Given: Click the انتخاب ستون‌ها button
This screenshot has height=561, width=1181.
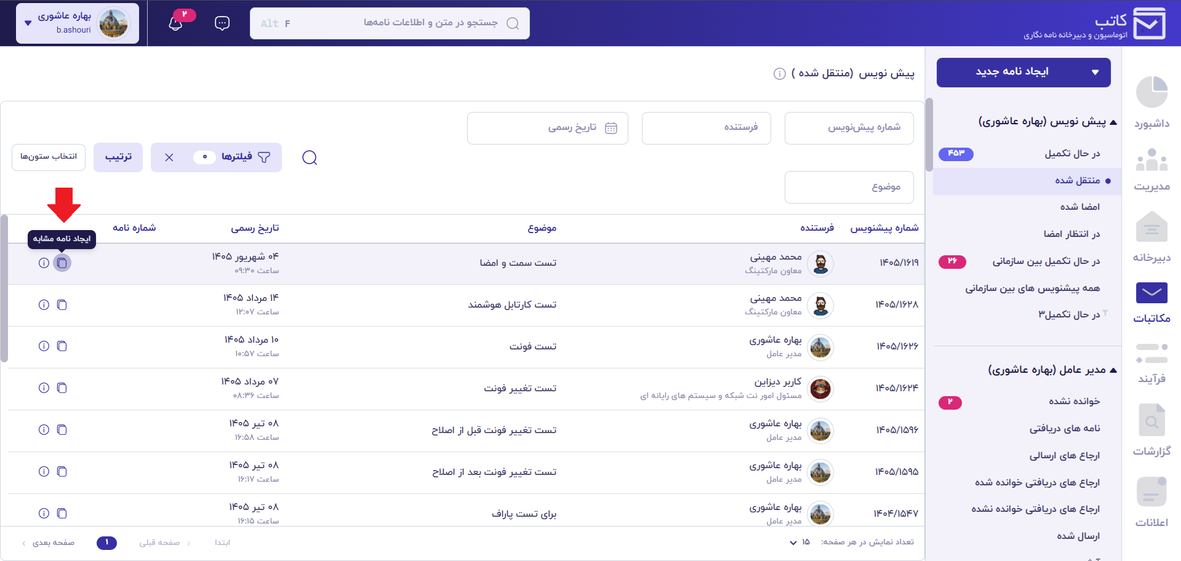Looking at the screenshot, I should [49, 157].
